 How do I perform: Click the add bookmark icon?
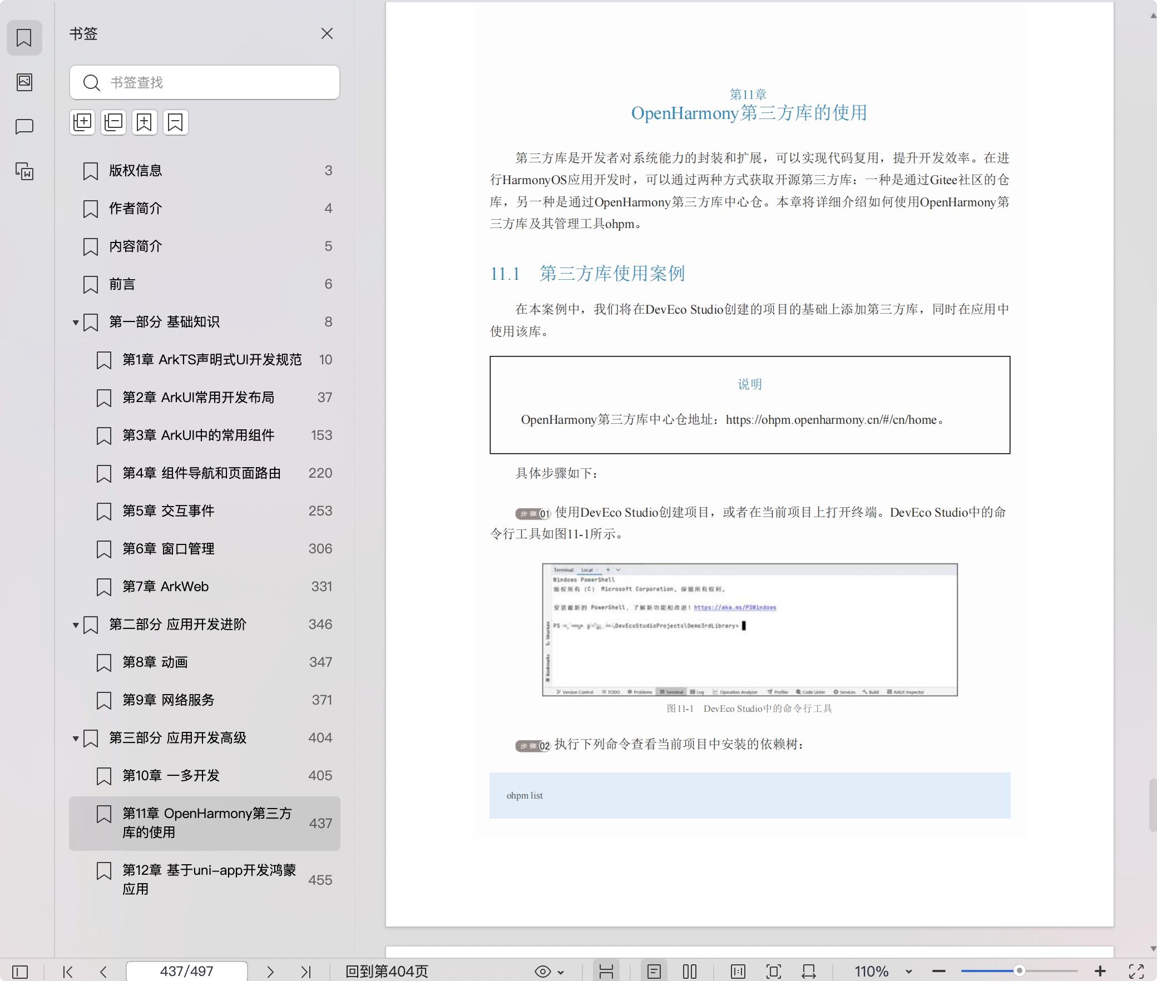click(145, 122)
